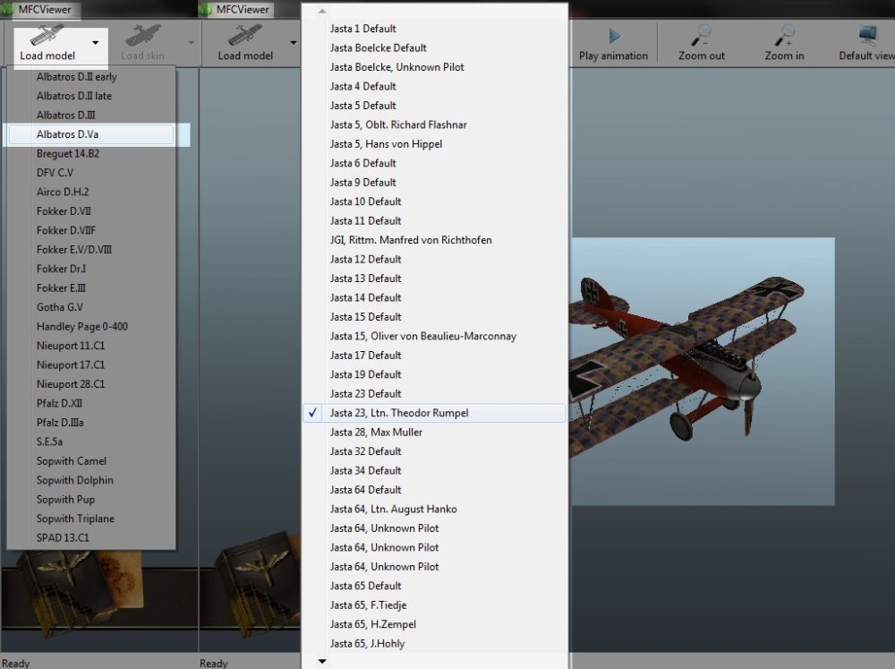Select Fokker Dr.I from model list
The image size is (895, 669).
pyautogui.click(x=61, y=269)
